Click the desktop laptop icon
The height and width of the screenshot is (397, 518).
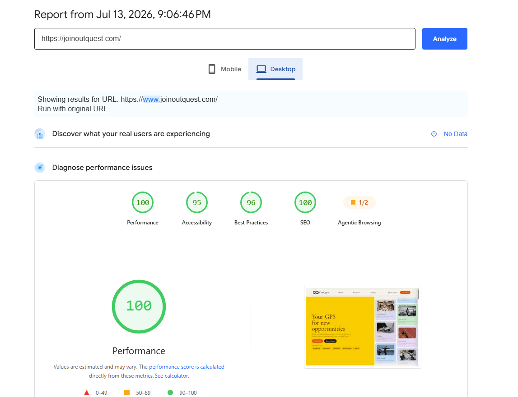point(261,69)
